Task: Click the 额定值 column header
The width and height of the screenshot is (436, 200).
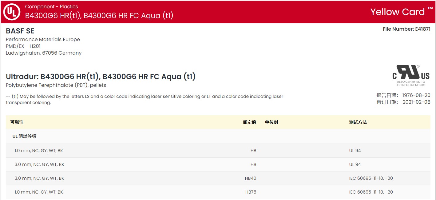Action: 249,122
